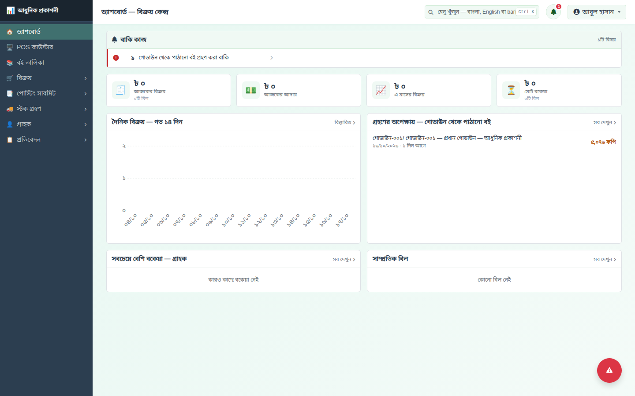635x396 pixels.
Task: Open the red warning floating button
Action: [609, 370]
